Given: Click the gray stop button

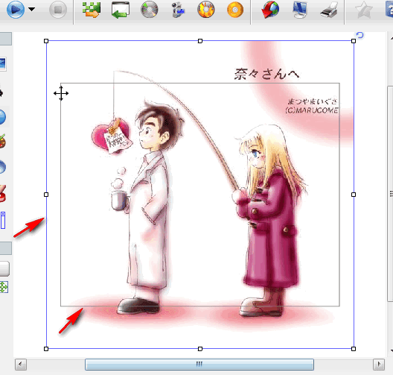Looking at the screenshot, I should 58,10.
